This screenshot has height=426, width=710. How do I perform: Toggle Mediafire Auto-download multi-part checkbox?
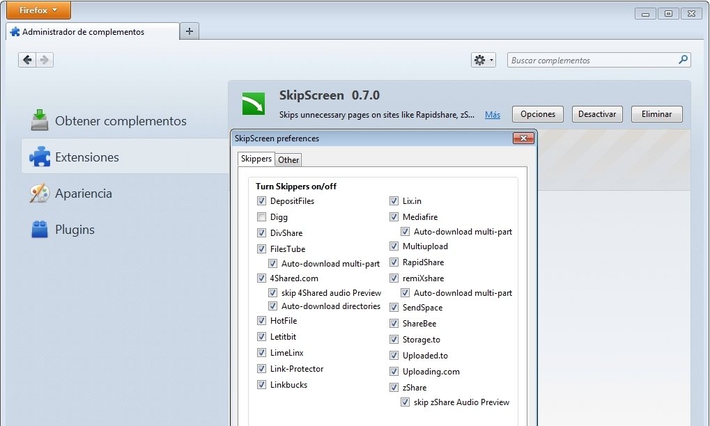[405, 232]
